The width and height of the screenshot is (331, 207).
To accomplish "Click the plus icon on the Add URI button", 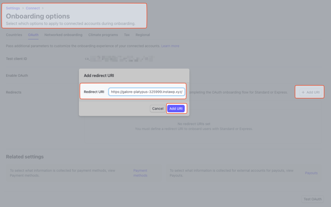I will 303,92.
